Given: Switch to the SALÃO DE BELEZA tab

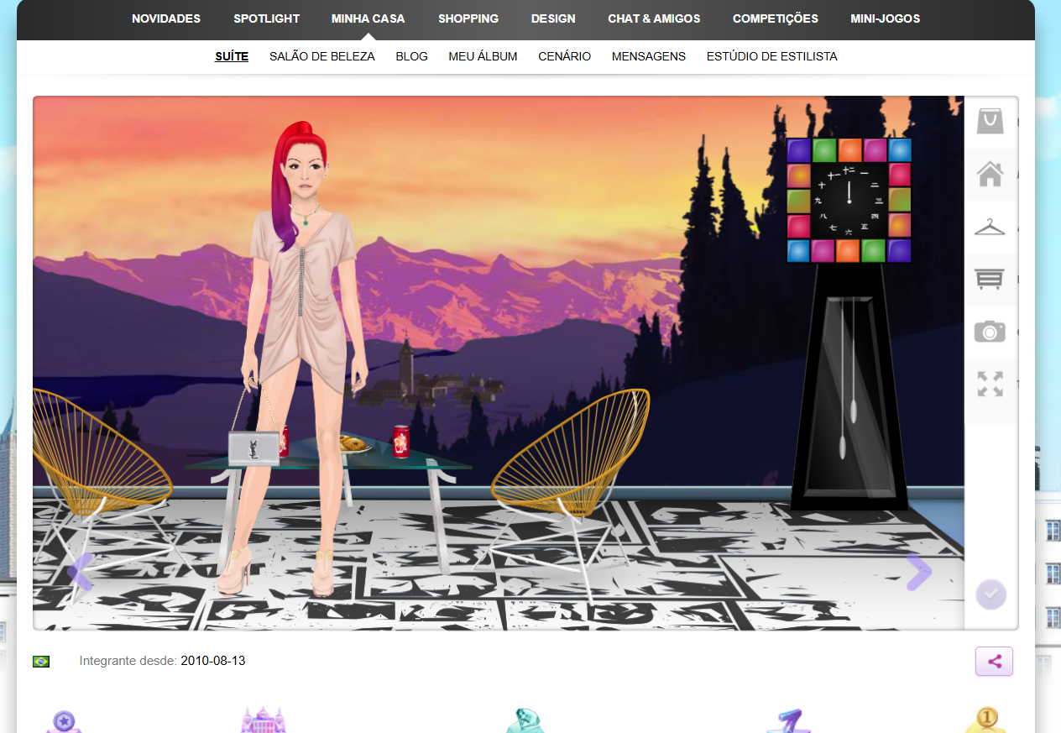Looking at the screenshot, I should click(321, 56).
